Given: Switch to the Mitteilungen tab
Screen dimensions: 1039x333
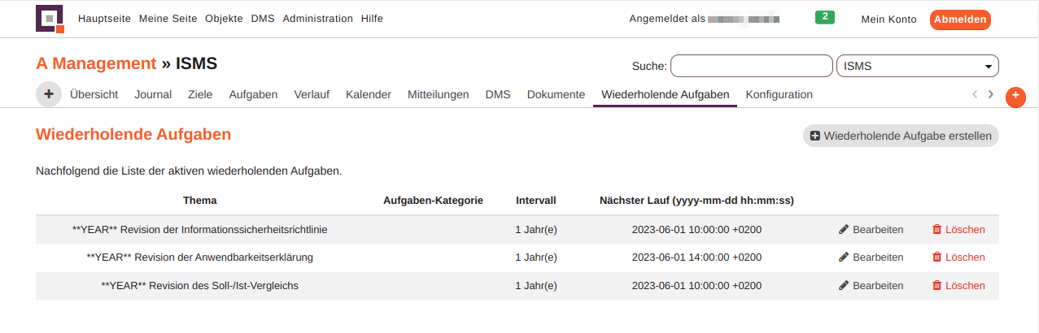Looking at the screenshot, I should [x=439, y=94].
